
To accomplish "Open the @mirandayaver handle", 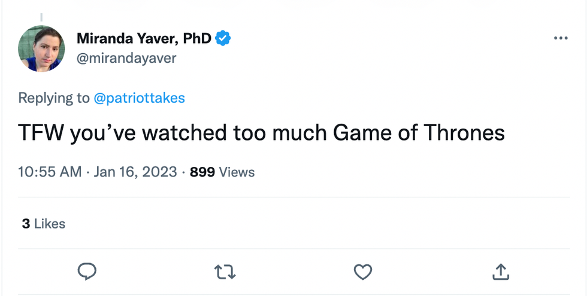I will [126, 58].
